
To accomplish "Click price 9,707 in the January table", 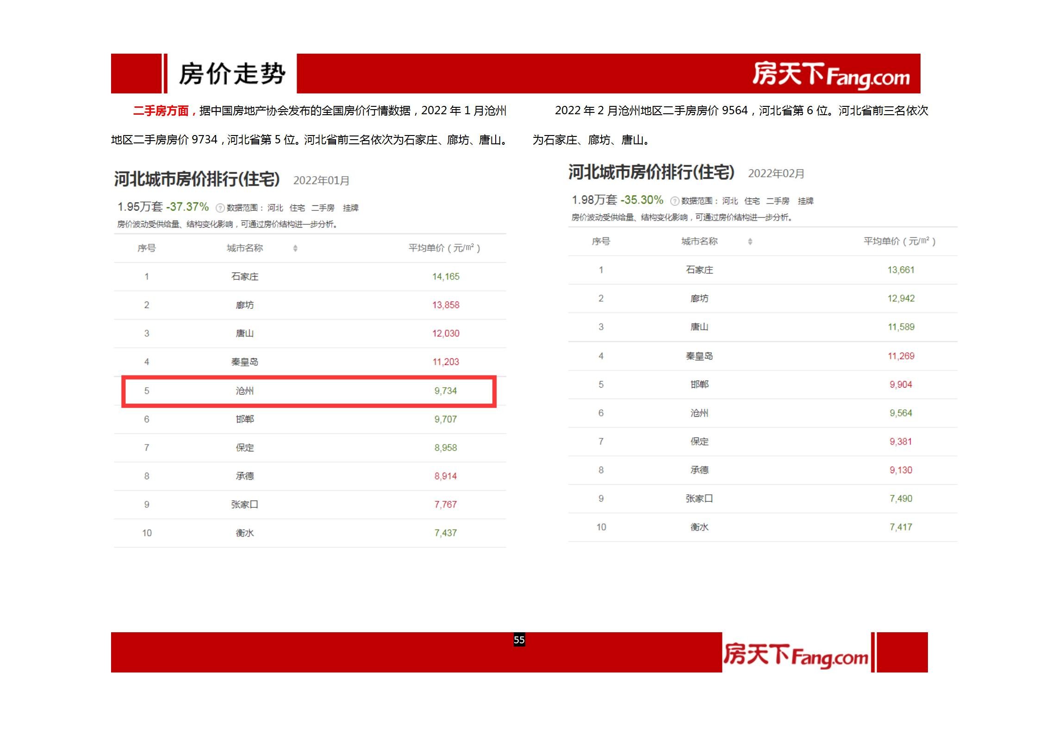I will [x=446, y=419].
